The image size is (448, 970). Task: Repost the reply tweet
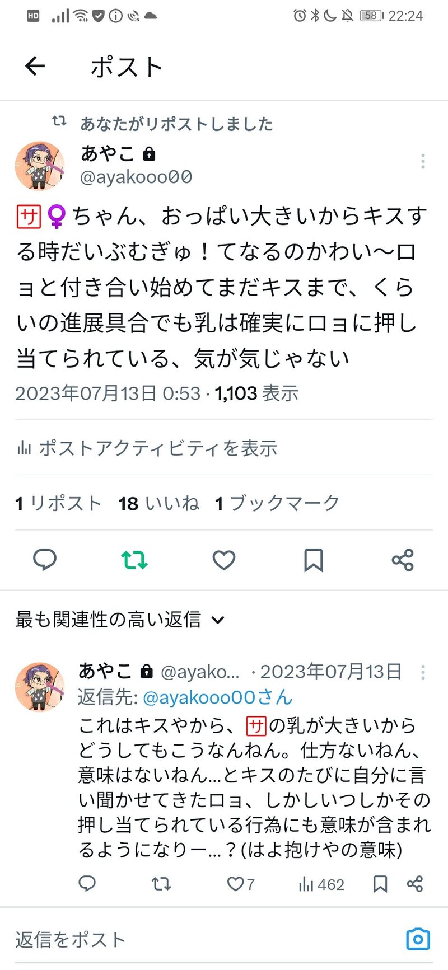point(161,884)
